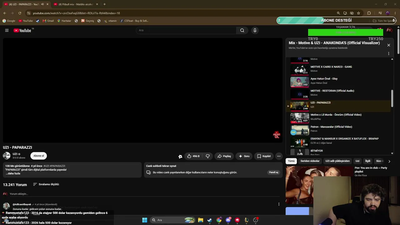Click the UZI channel avatar

pos(7,156)
